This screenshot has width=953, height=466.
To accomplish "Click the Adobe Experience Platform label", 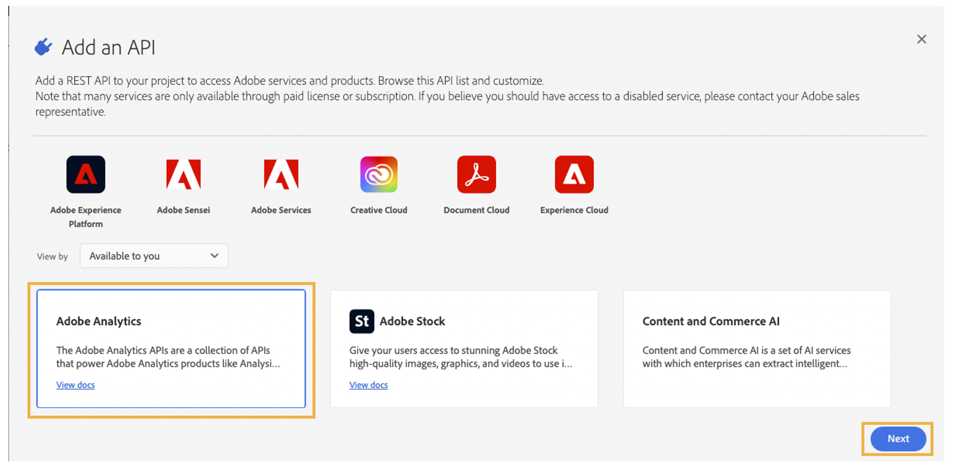I will pos(86,217).
